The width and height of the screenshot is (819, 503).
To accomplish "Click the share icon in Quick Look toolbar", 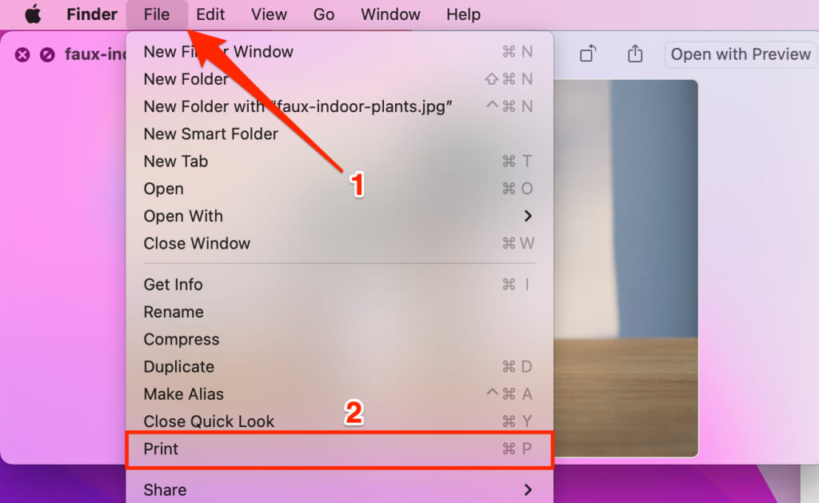I will coord(634,54).
